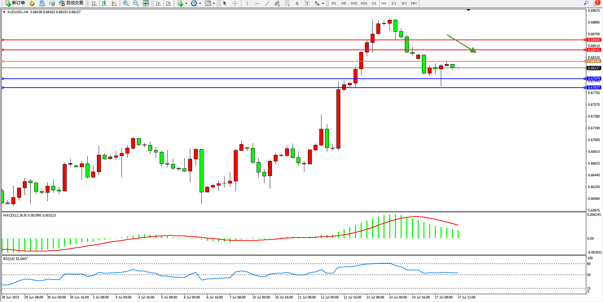The width and height of the screenshot is (603, 302).
Task: Open the periodicity clock dropdown arrow
Action: coord(200,3)
